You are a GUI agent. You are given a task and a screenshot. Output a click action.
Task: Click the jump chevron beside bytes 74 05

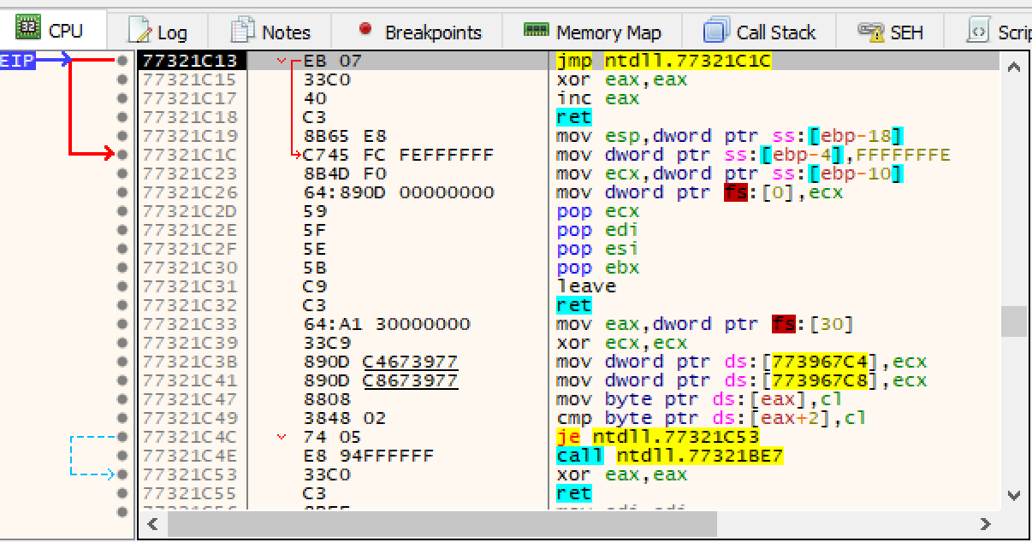[x=283, y=437]
